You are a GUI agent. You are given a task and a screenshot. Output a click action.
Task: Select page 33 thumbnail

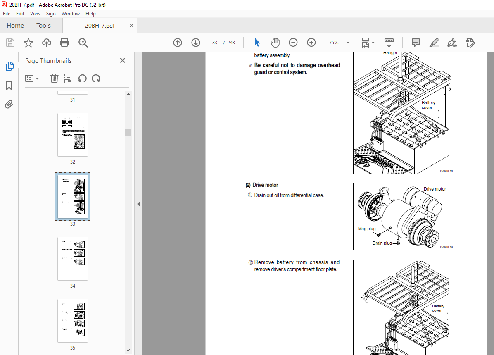tap(73, 196)
